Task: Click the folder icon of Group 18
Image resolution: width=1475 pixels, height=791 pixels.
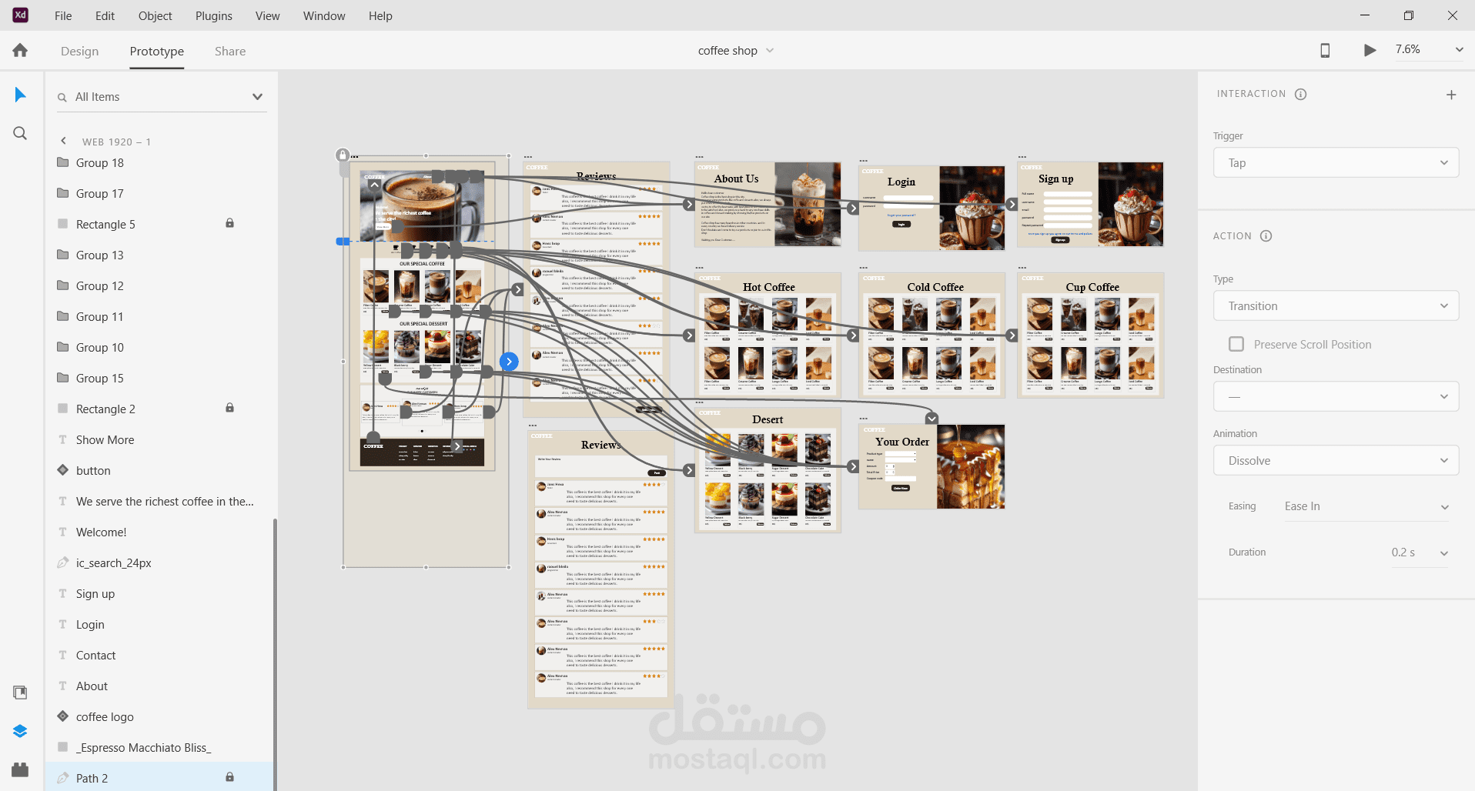Action: pyautogui.click(x=63, y=162)
